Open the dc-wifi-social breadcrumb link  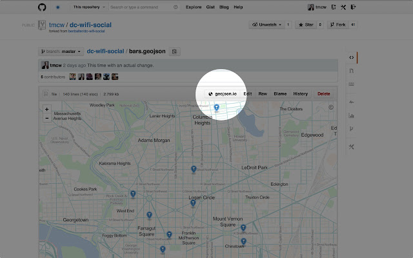(x=105, y=51)
